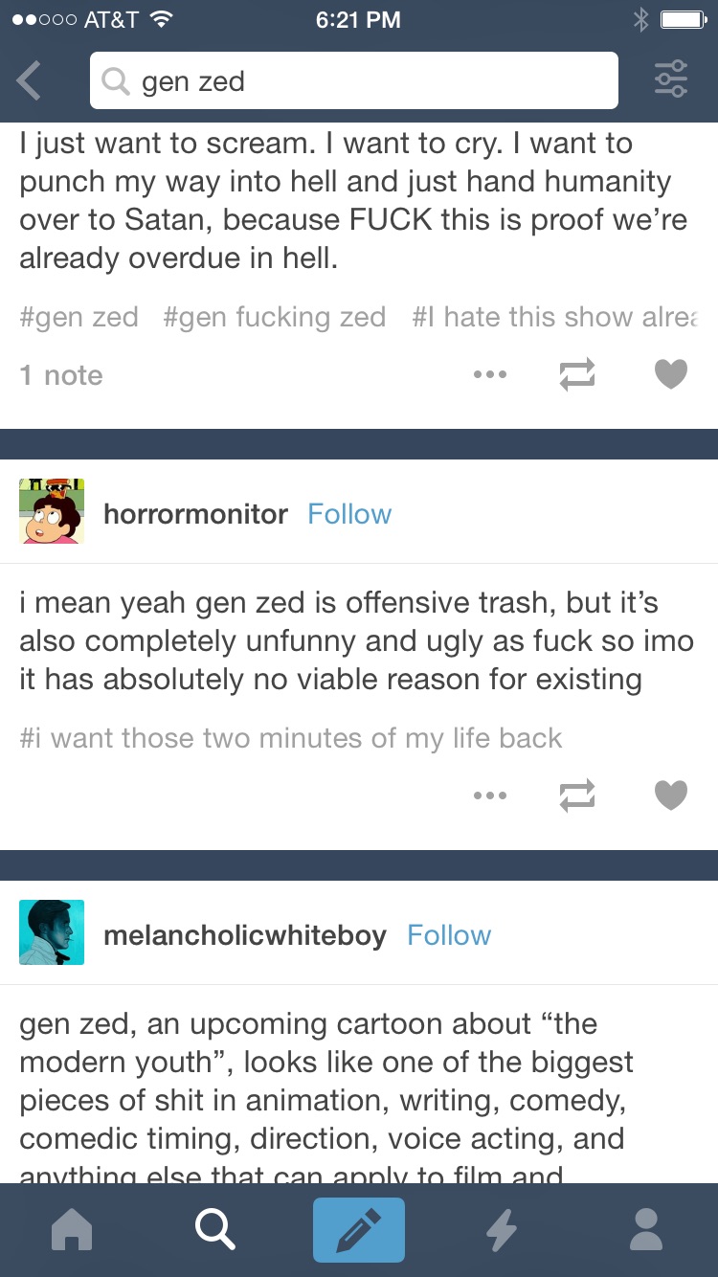Viewport: 718px width, 1277px height.
Task: Like the horrormonitor post with heart icon
Action: [x=671, y=795]
